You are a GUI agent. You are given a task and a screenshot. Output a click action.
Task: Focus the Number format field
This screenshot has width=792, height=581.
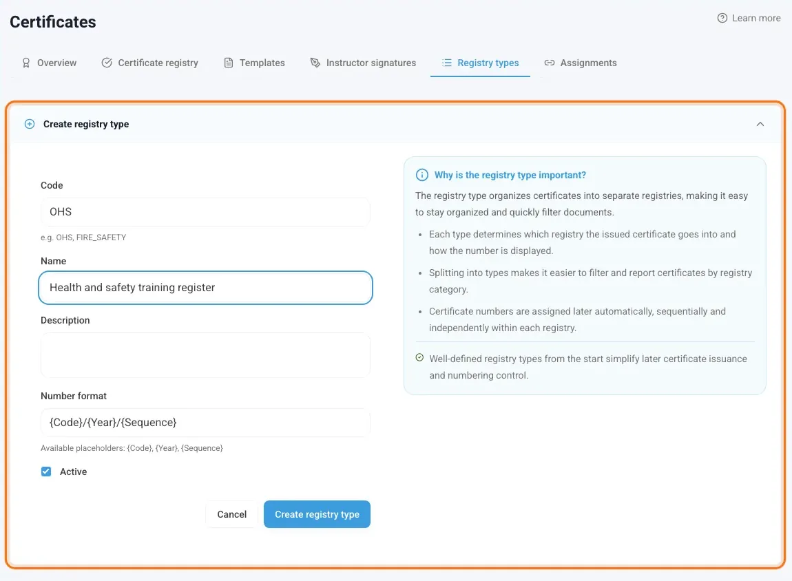205,423
